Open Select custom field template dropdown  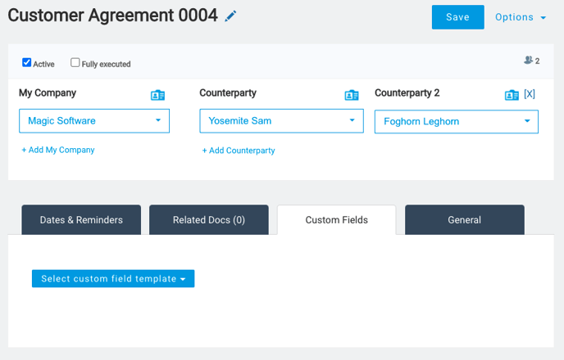[113, 278]
